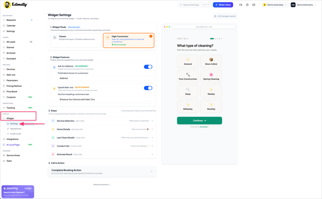Open Appearance under Widget menu
322x199 pixels.
pyautogui.click(x=16, y=129)
